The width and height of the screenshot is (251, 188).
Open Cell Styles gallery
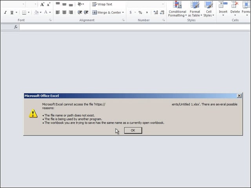coord(209,9)
